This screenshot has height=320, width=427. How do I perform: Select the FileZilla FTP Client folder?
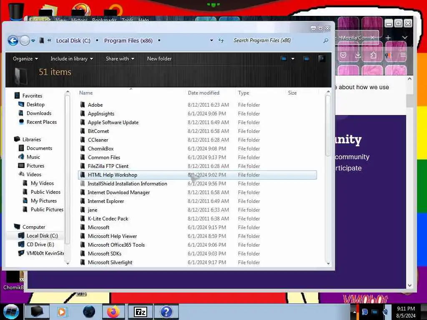click(197, 166)
